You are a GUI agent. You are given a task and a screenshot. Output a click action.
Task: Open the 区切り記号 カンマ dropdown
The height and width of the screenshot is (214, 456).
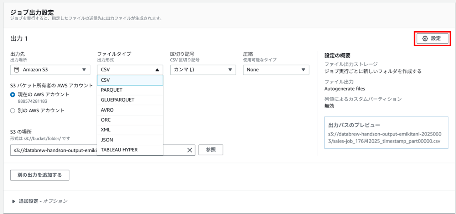tap(203, 70)
